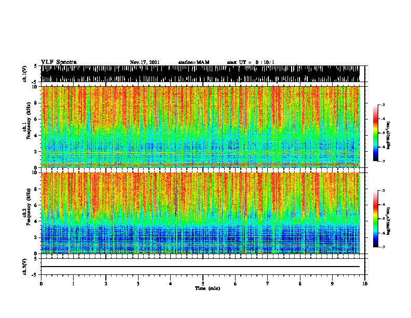Click the ch.1 "Frequency (kHz)" axis label

click(x=29, y=121)
